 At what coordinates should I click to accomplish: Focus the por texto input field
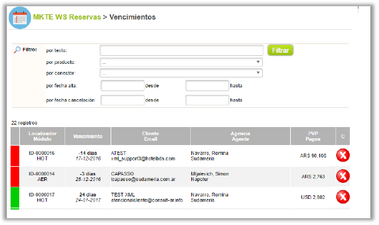click(181, 50)
